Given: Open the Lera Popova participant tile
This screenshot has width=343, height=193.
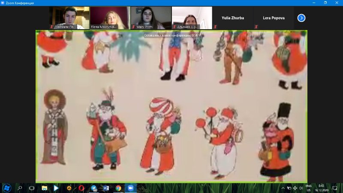Looking at the screenshot, I should pyautogui.click(x=274, y=18).
